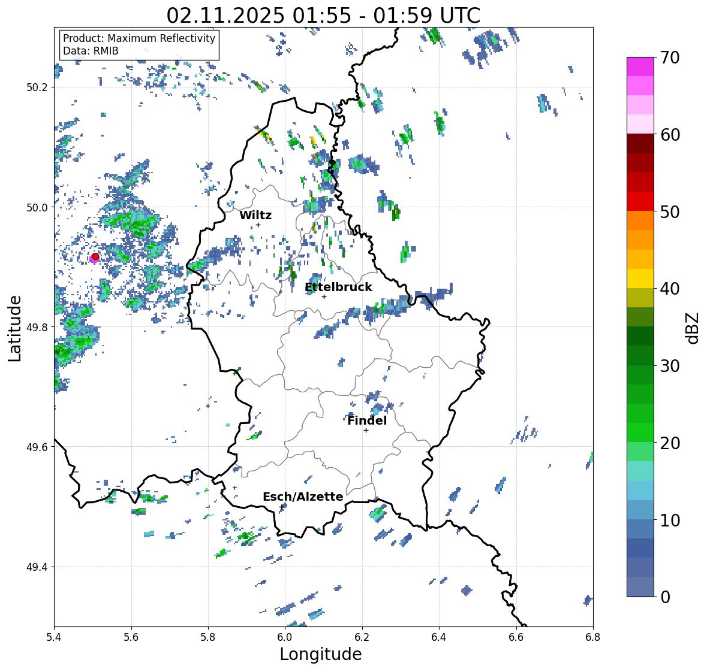This screenshot has width=707, height=669.
Task: Click the 6.0 longitude tick label
Action: tap(285, 637)
